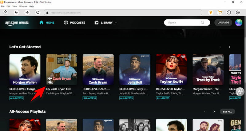The image size is (246, 131).
Task: Click the padlock icon in address bar
Action: tap(47, 13)
